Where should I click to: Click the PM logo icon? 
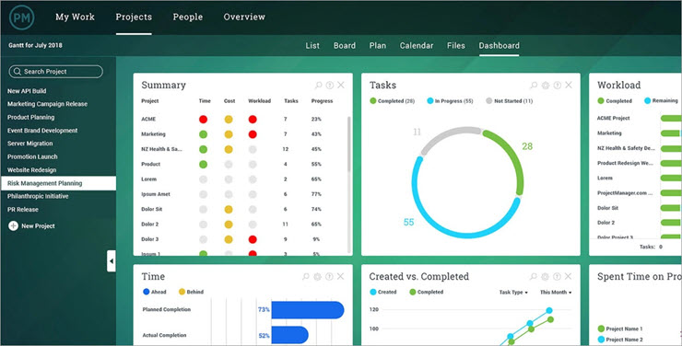[x=21, y=17]
